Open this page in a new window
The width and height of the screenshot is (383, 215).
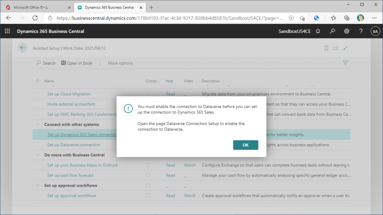(x=336, y=48)
